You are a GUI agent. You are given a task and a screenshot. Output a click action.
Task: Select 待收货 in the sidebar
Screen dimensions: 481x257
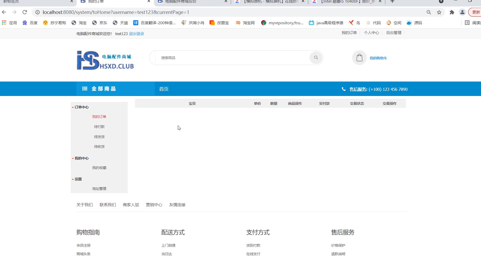[x=99, y=147]
